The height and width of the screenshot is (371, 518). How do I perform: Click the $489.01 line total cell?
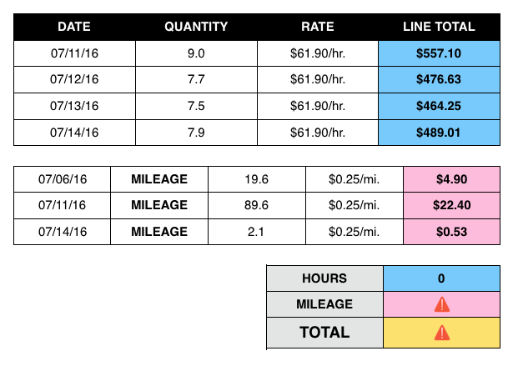click(x=439, y=132)
